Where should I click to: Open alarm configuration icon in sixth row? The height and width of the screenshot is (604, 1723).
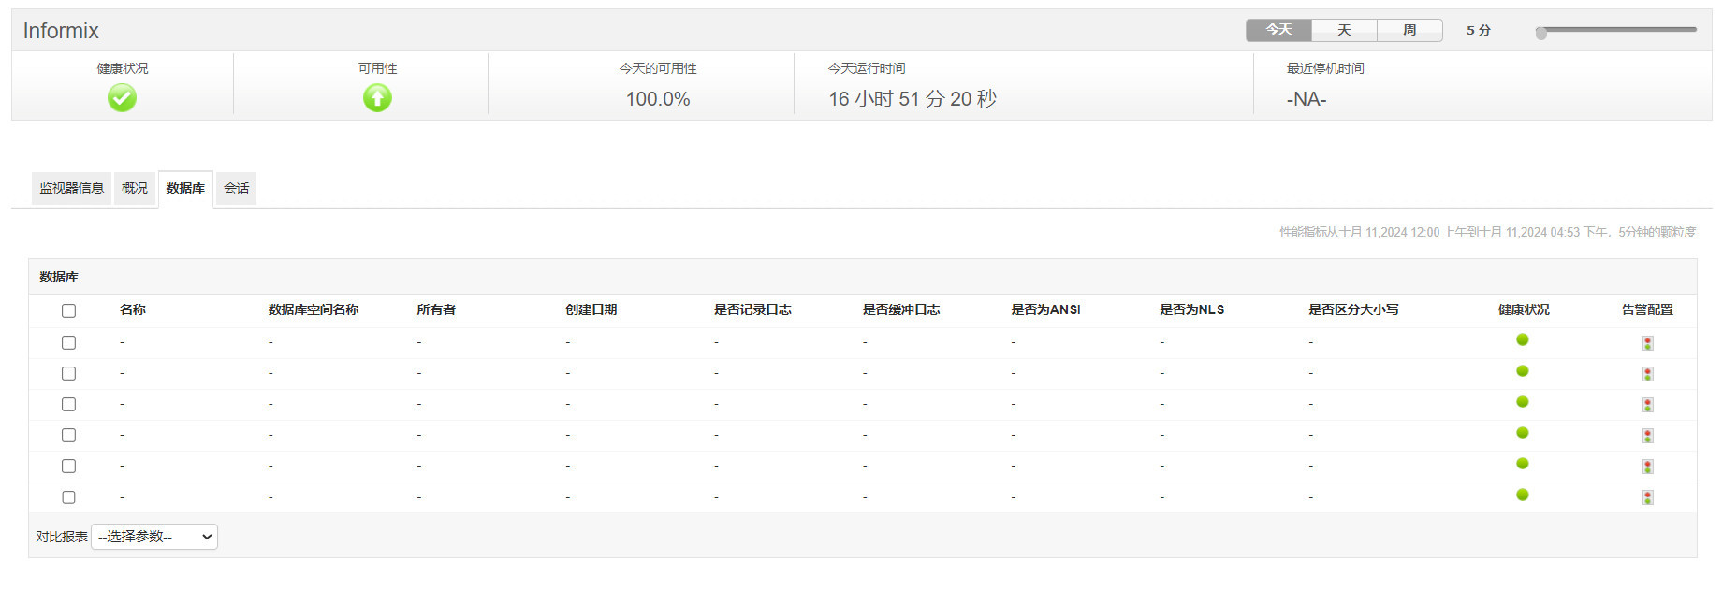pyautogui.click(x=1647, y=497)
